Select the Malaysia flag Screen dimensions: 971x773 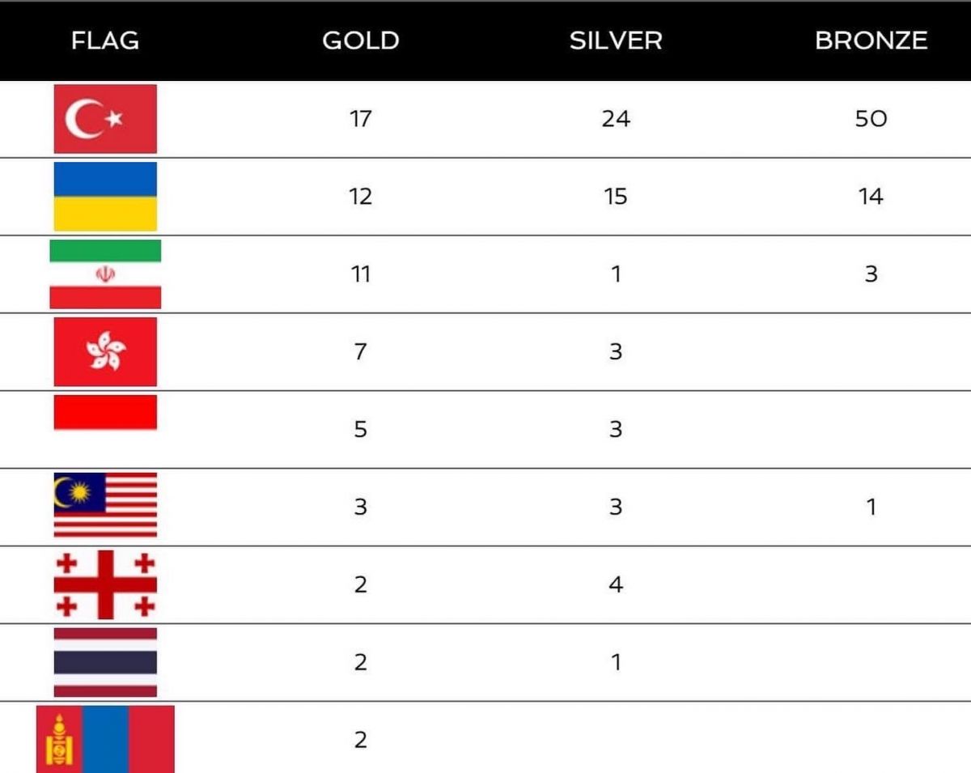(105, 506)
